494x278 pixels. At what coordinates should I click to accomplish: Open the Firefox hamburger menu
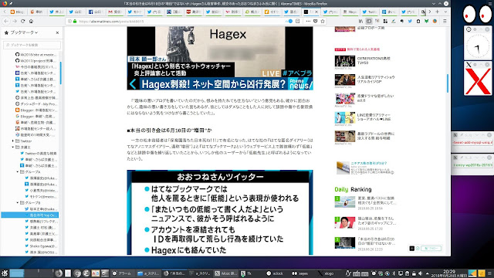[x=445, y=21]
